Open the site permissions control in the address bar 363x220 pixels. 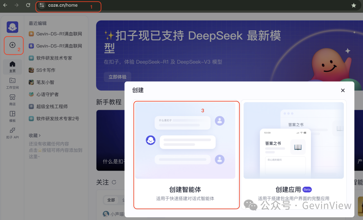pyautogui.click(x=42, y=5)
